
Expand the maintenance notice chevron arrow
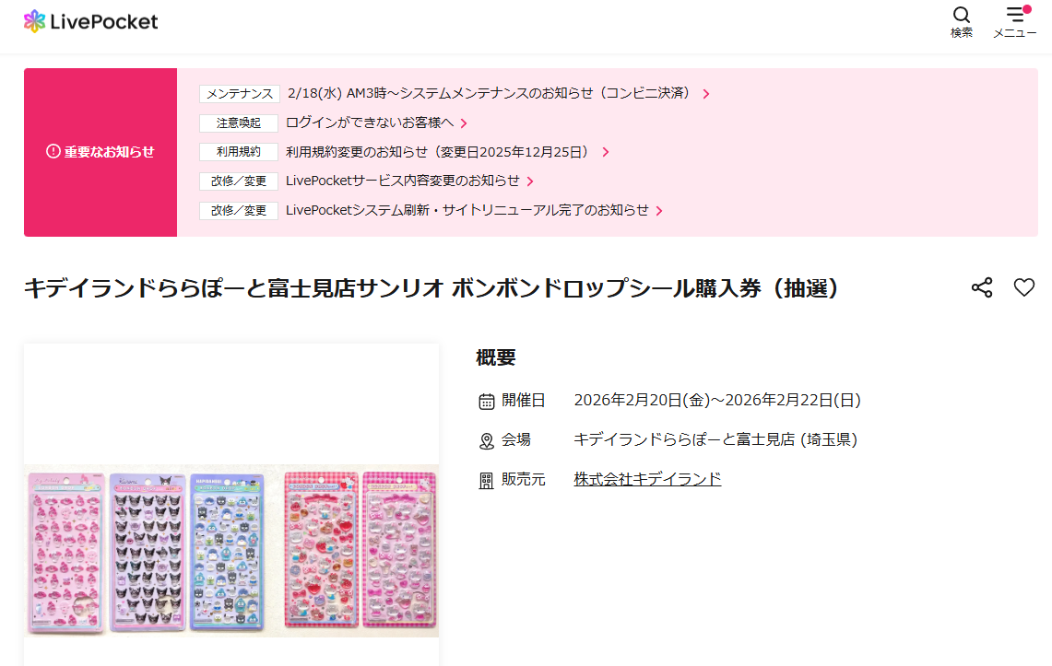pyautogui.click(x=706, y=94)
